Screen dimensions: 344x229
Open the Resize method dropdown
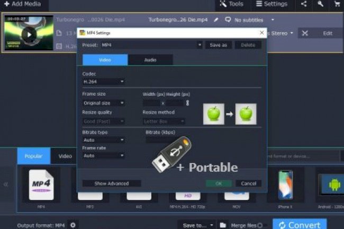tap(164, 121)
